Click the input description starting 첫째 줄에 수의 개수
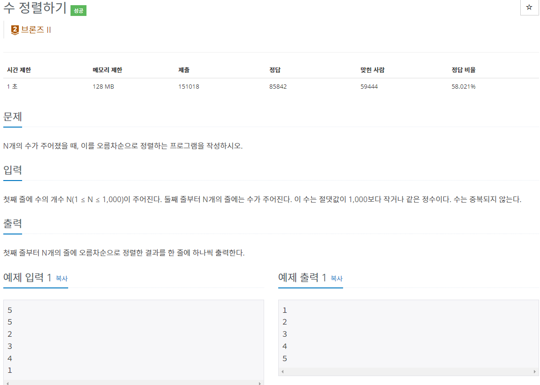 tap(262, 199)
